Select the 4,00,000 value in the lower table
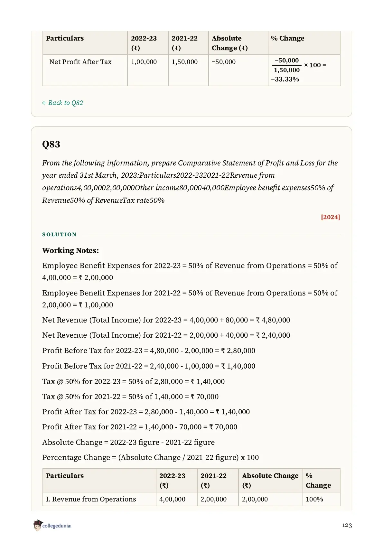Viewport: 383px width, 542px height. click(173, 499)
